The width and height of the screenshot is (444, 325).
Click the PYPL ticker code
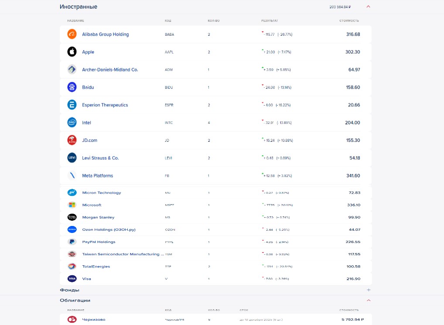click(169, 242)
